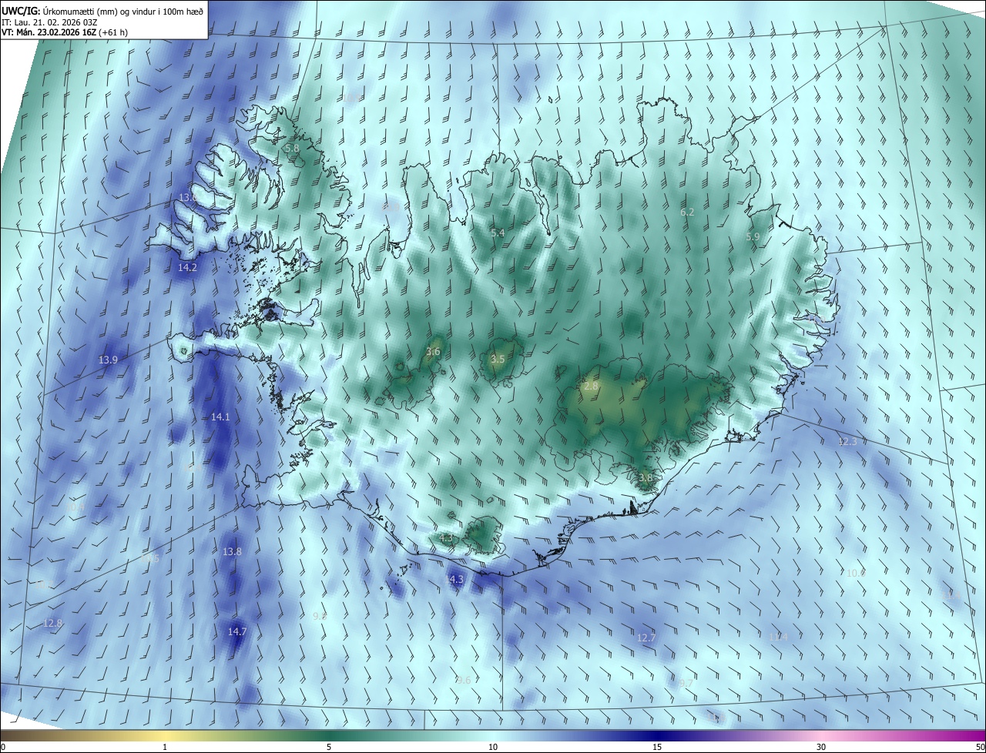Click the 14.2 precipitable water value

[187, 268]
